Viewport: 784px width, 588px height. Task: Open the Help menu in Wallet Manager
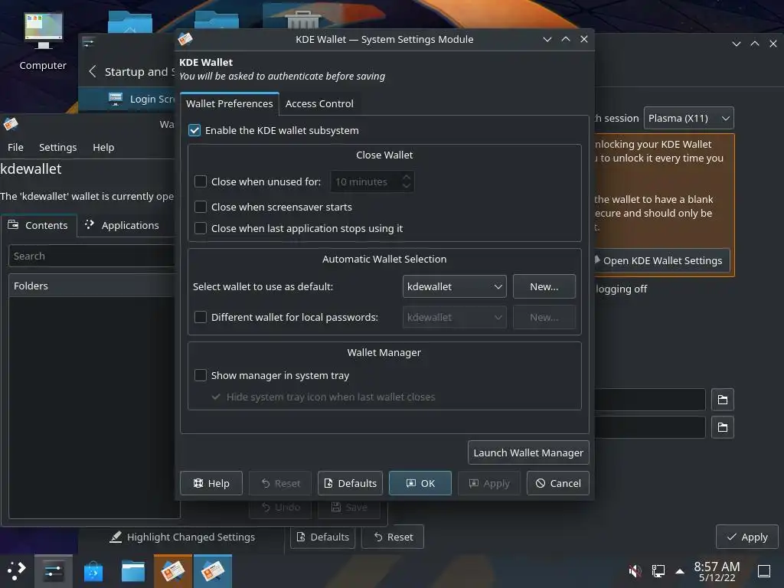pos(103,147)
